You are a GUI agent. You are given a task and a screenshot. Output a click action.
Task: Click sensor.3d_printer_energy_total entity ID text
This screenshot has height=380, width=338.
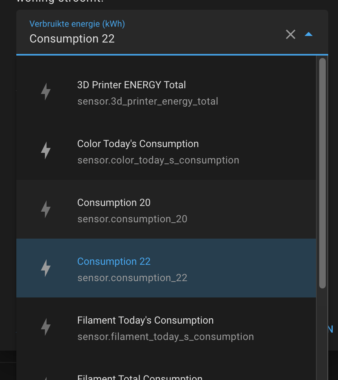[148, 101]
